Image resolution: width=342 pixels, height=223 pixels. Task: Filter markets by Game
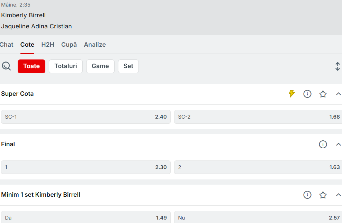click(100, 66)
